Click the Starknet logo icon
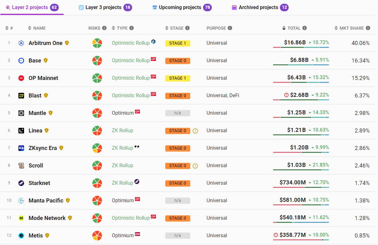378x245 pixels. pyautogui.click(x=21, y=183)
